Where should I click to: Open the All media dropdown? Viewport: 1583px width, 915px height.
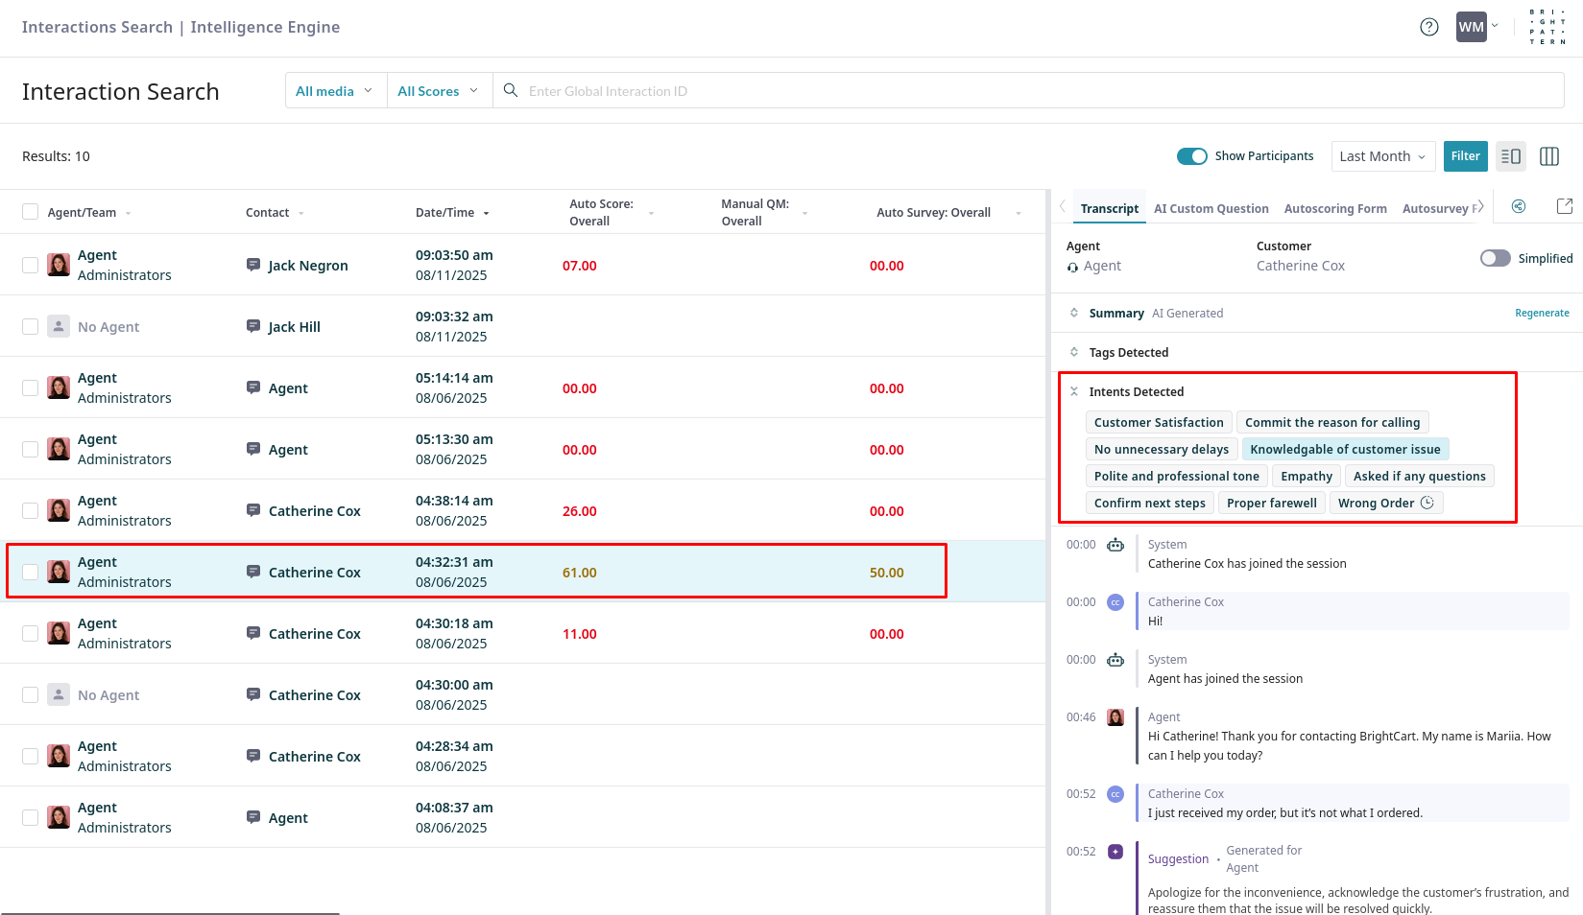334,91
